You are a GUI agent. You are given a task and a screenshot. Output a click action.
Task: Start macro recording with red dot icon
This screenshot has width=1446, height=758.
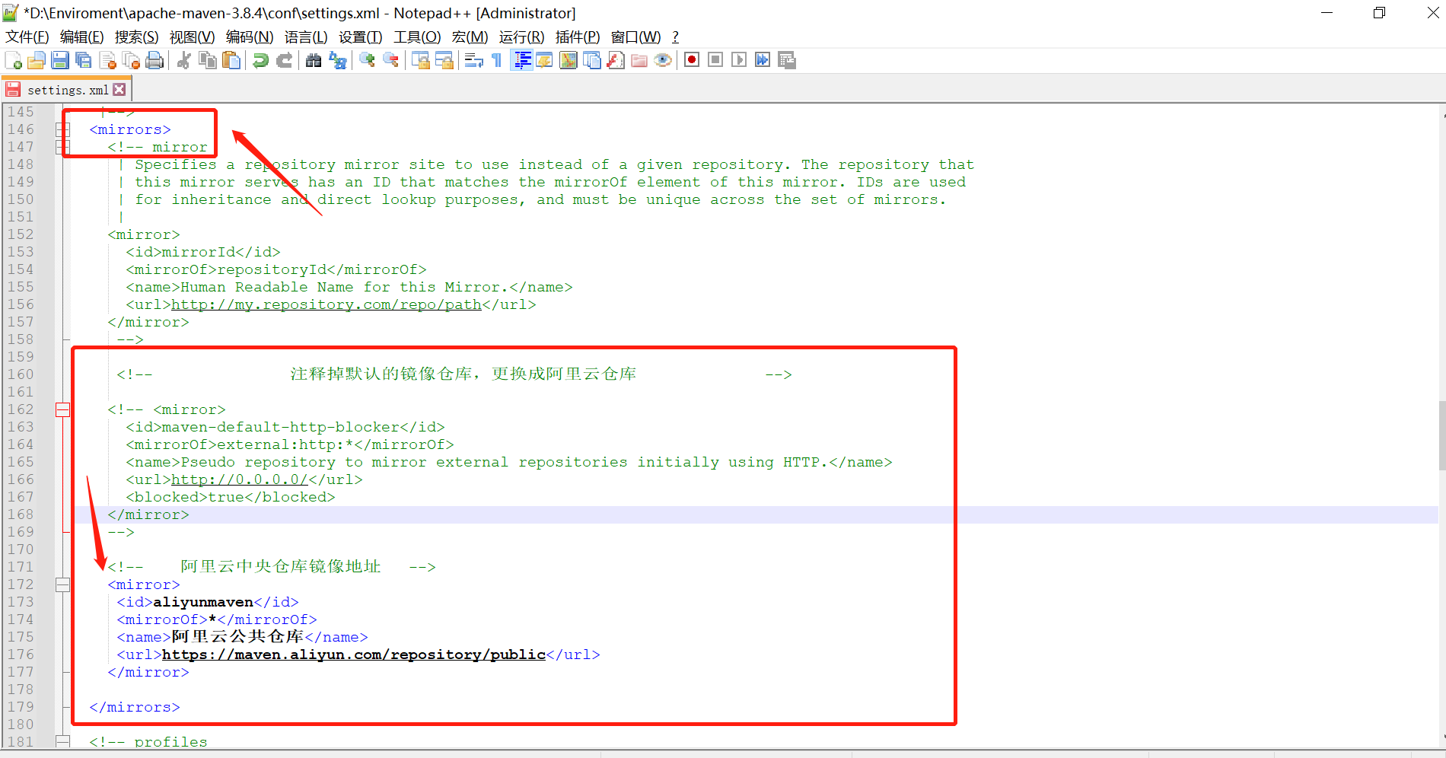692,60
